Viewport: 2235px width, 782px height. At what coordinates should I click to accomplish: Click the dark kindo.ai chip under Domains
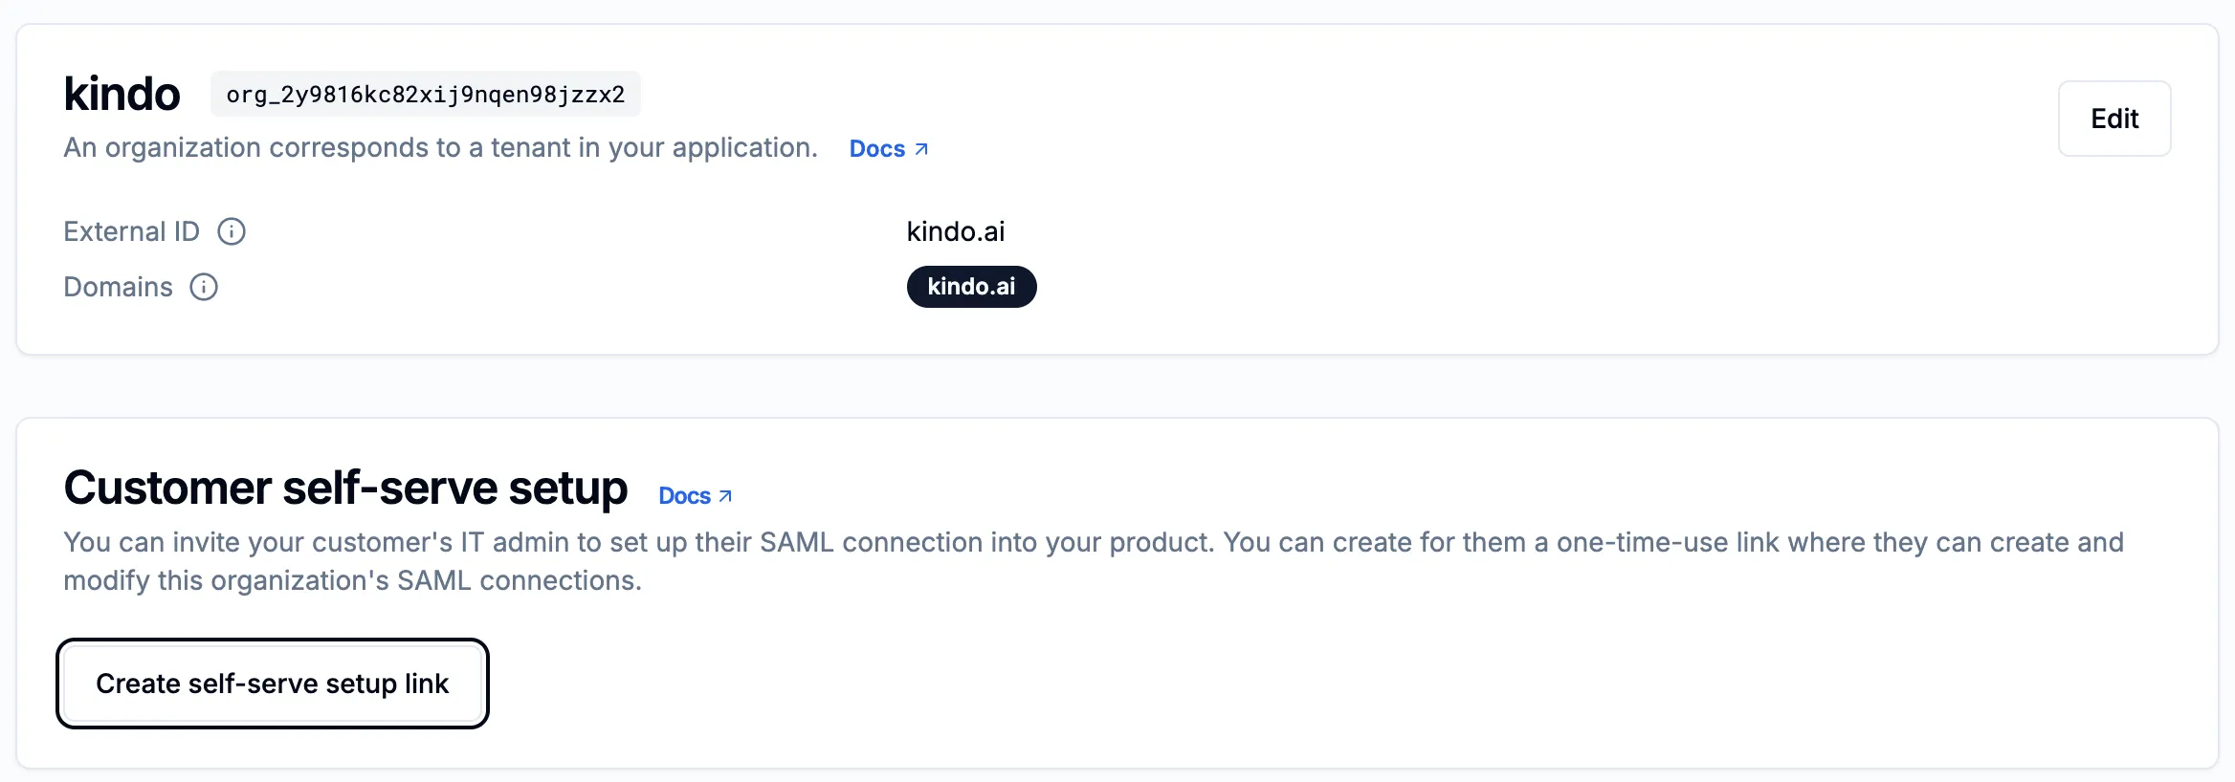click(971, 286)
